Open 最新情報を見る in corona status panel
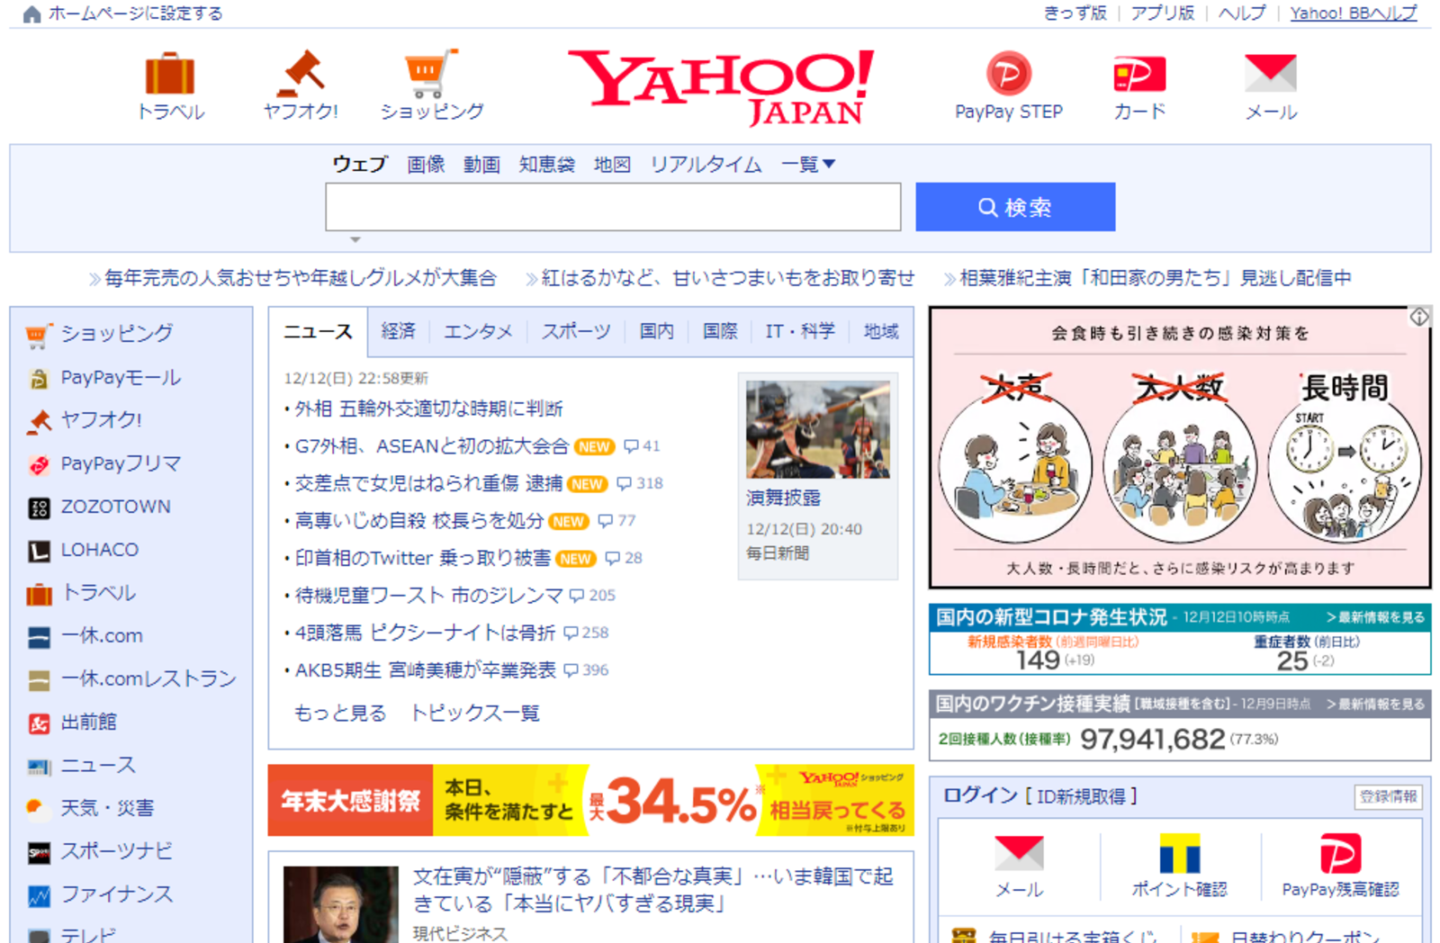1440x943 pixels. tap(1376, 617)
